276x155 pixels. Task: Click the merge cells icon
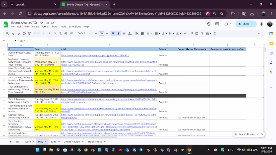click(148, 33)
